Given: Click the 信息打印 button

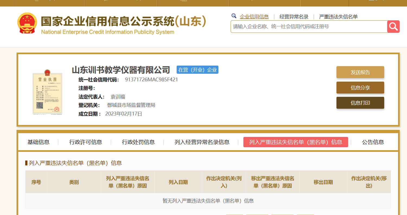Looking at the screenshot, I should (x=360, y=103).
